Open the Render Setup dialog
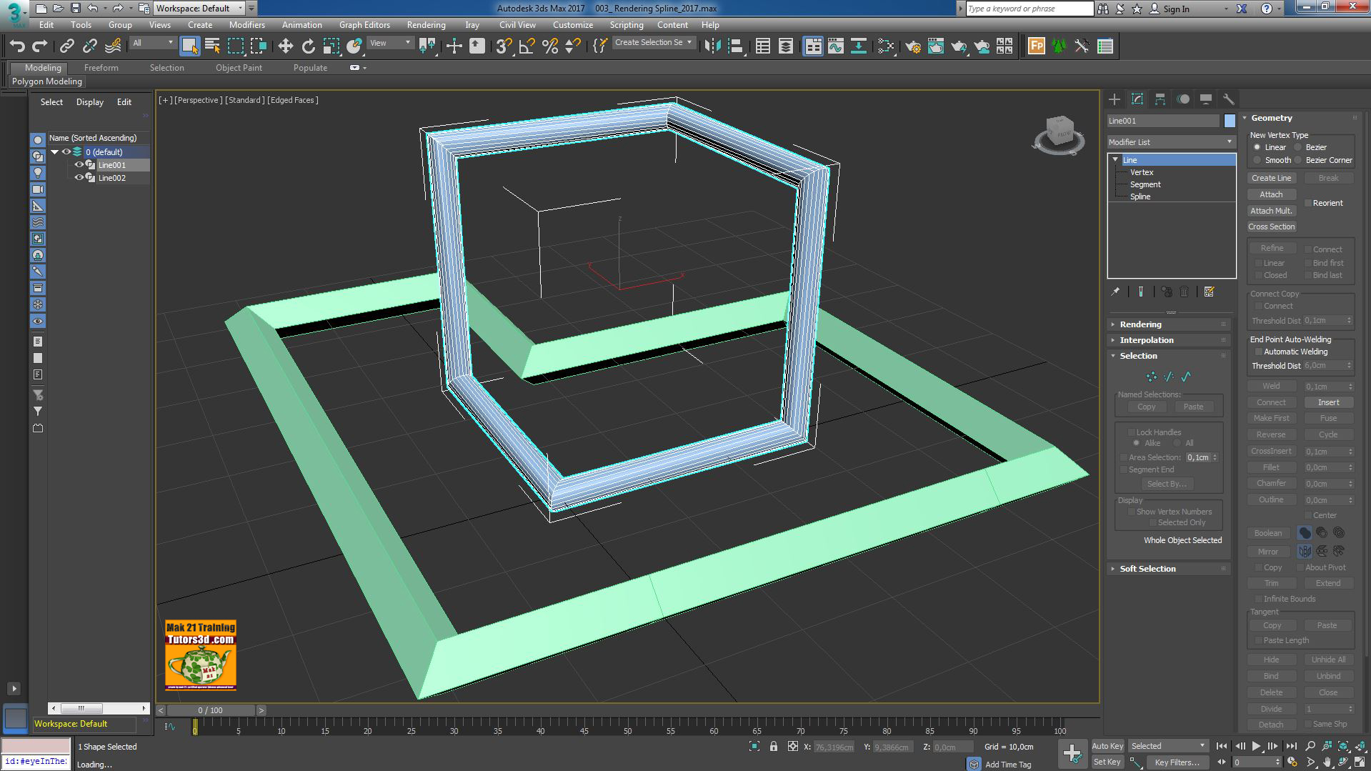 click(914, 46)
